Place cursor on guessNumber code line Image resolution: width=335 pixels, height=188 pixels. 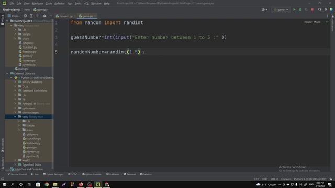point(149,37)
